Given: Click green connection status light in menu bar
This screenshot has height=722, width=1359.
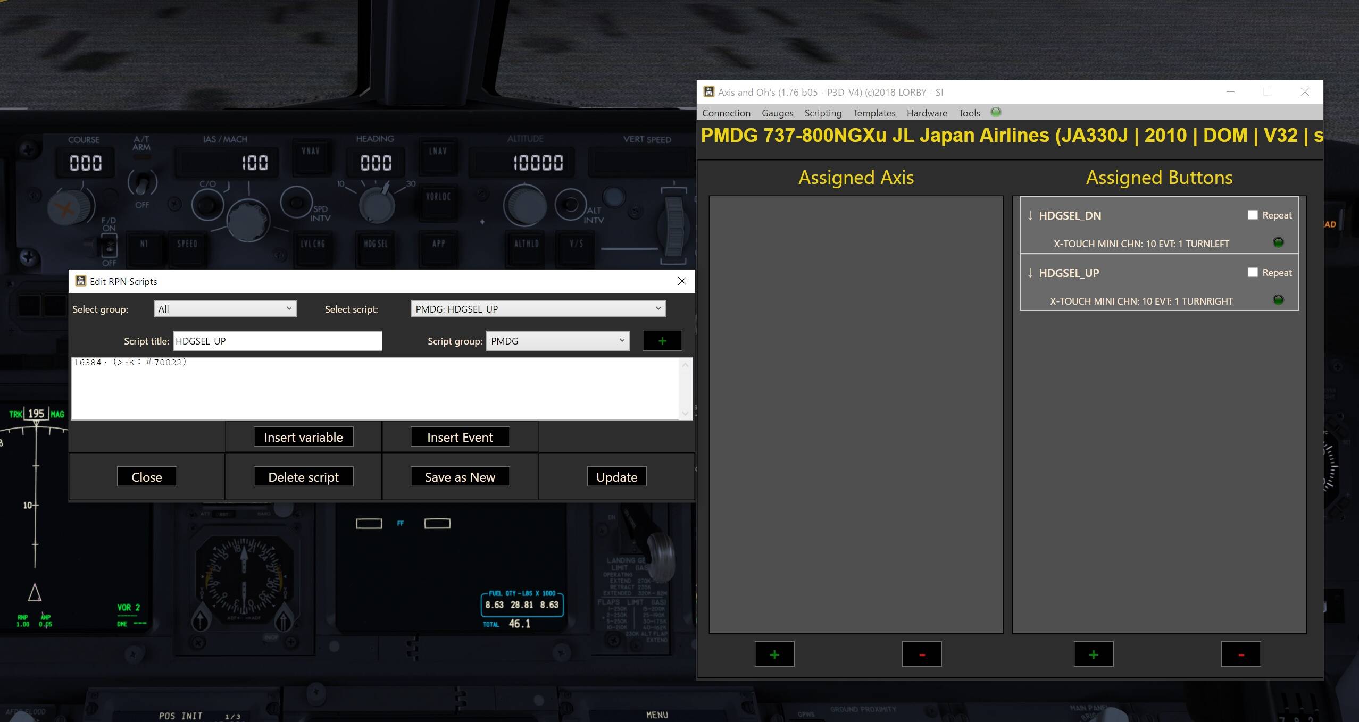Looking at the screenshot, I should (996, 112).
